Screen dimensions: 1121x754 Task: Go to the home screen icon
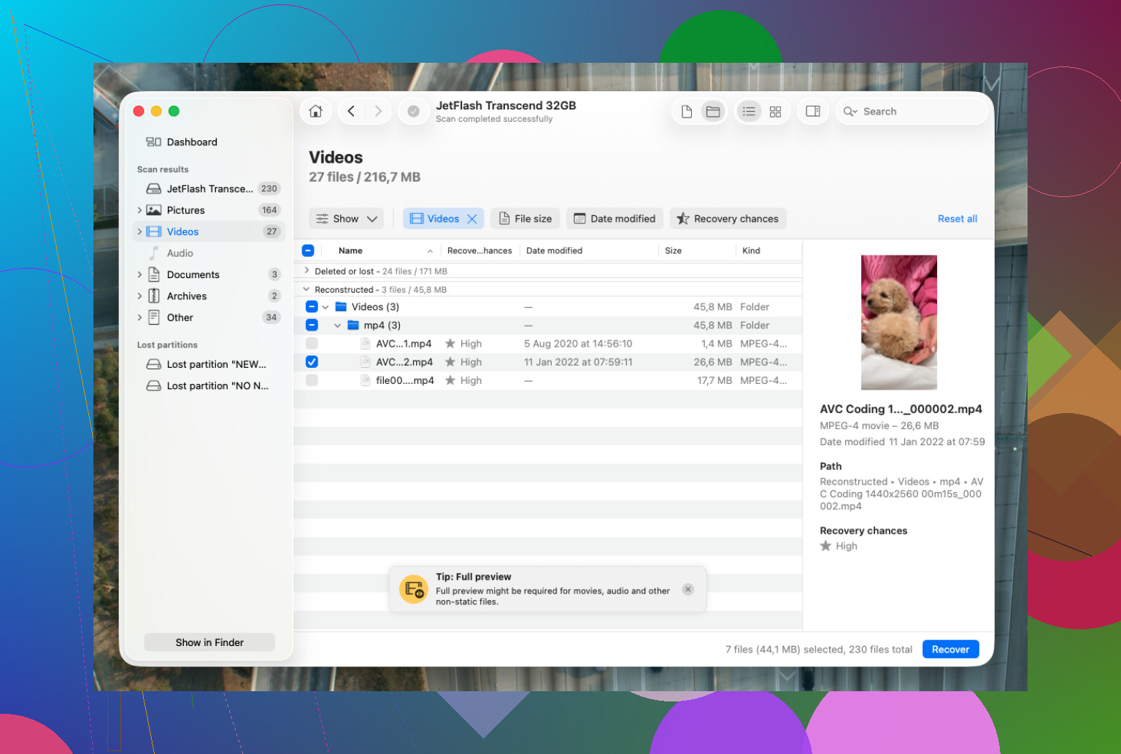(x=315, y=111)
